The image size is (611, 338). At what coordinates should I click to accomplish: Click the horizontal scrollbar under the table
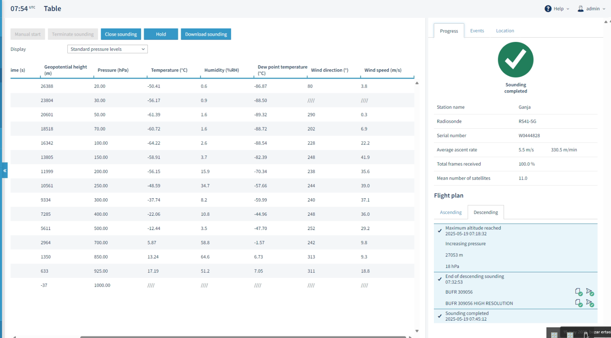click(243, 337)
